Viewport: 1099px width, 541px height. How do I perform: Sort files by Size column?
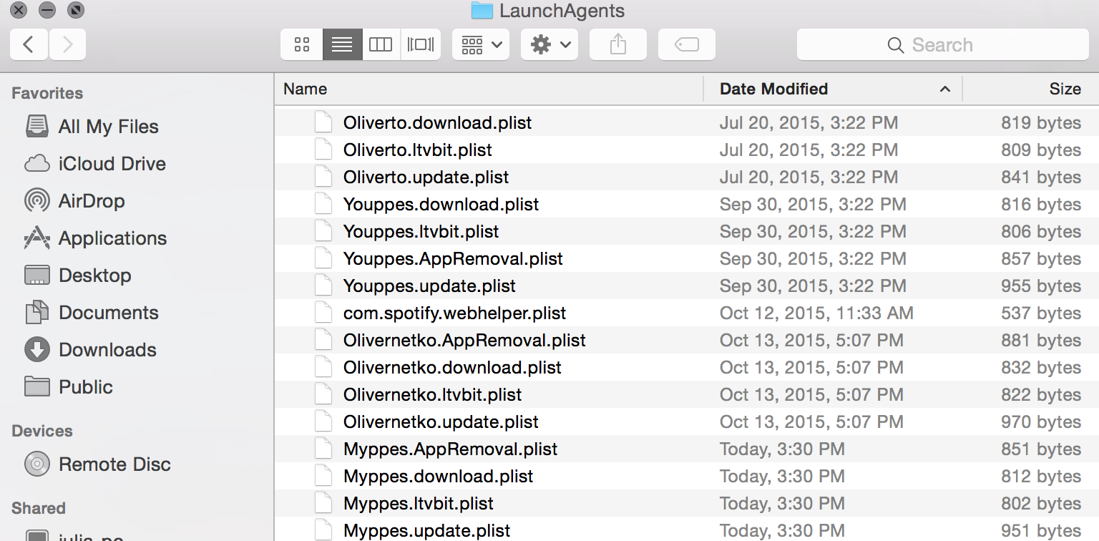coord(1064,89)
